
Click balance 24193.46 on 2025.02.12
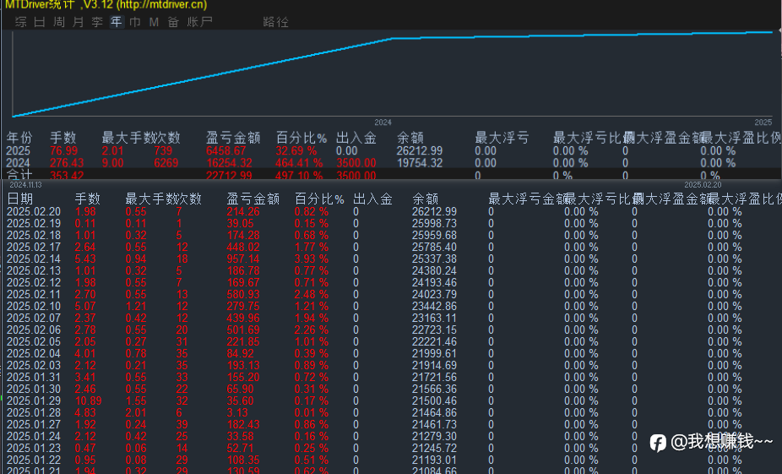(434, 282)
